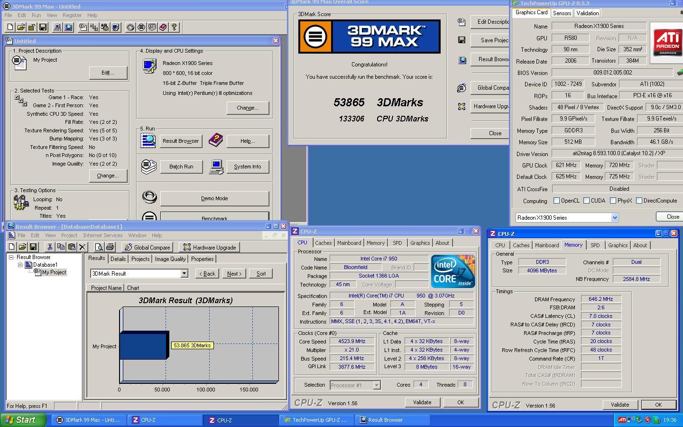Click the Testing Options gears toolbar icon
683x427 pixels.
click(x=105, y=28)
